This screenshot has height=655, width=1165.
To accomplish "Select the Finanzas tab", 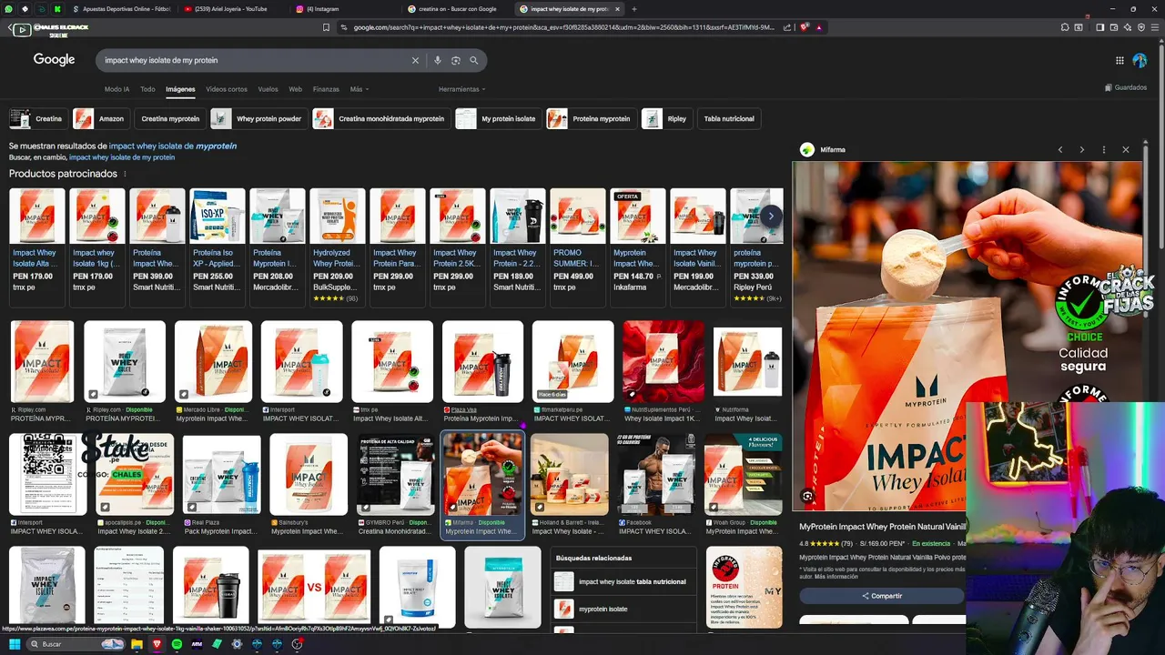I will pos(326,89).
